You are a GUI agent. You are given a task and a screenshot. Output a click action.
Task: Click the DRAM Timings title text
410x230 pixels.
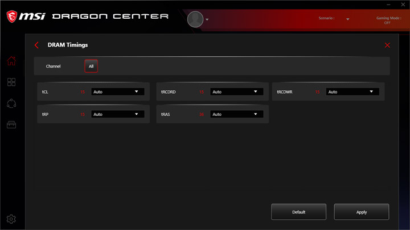tap(68, 45)
